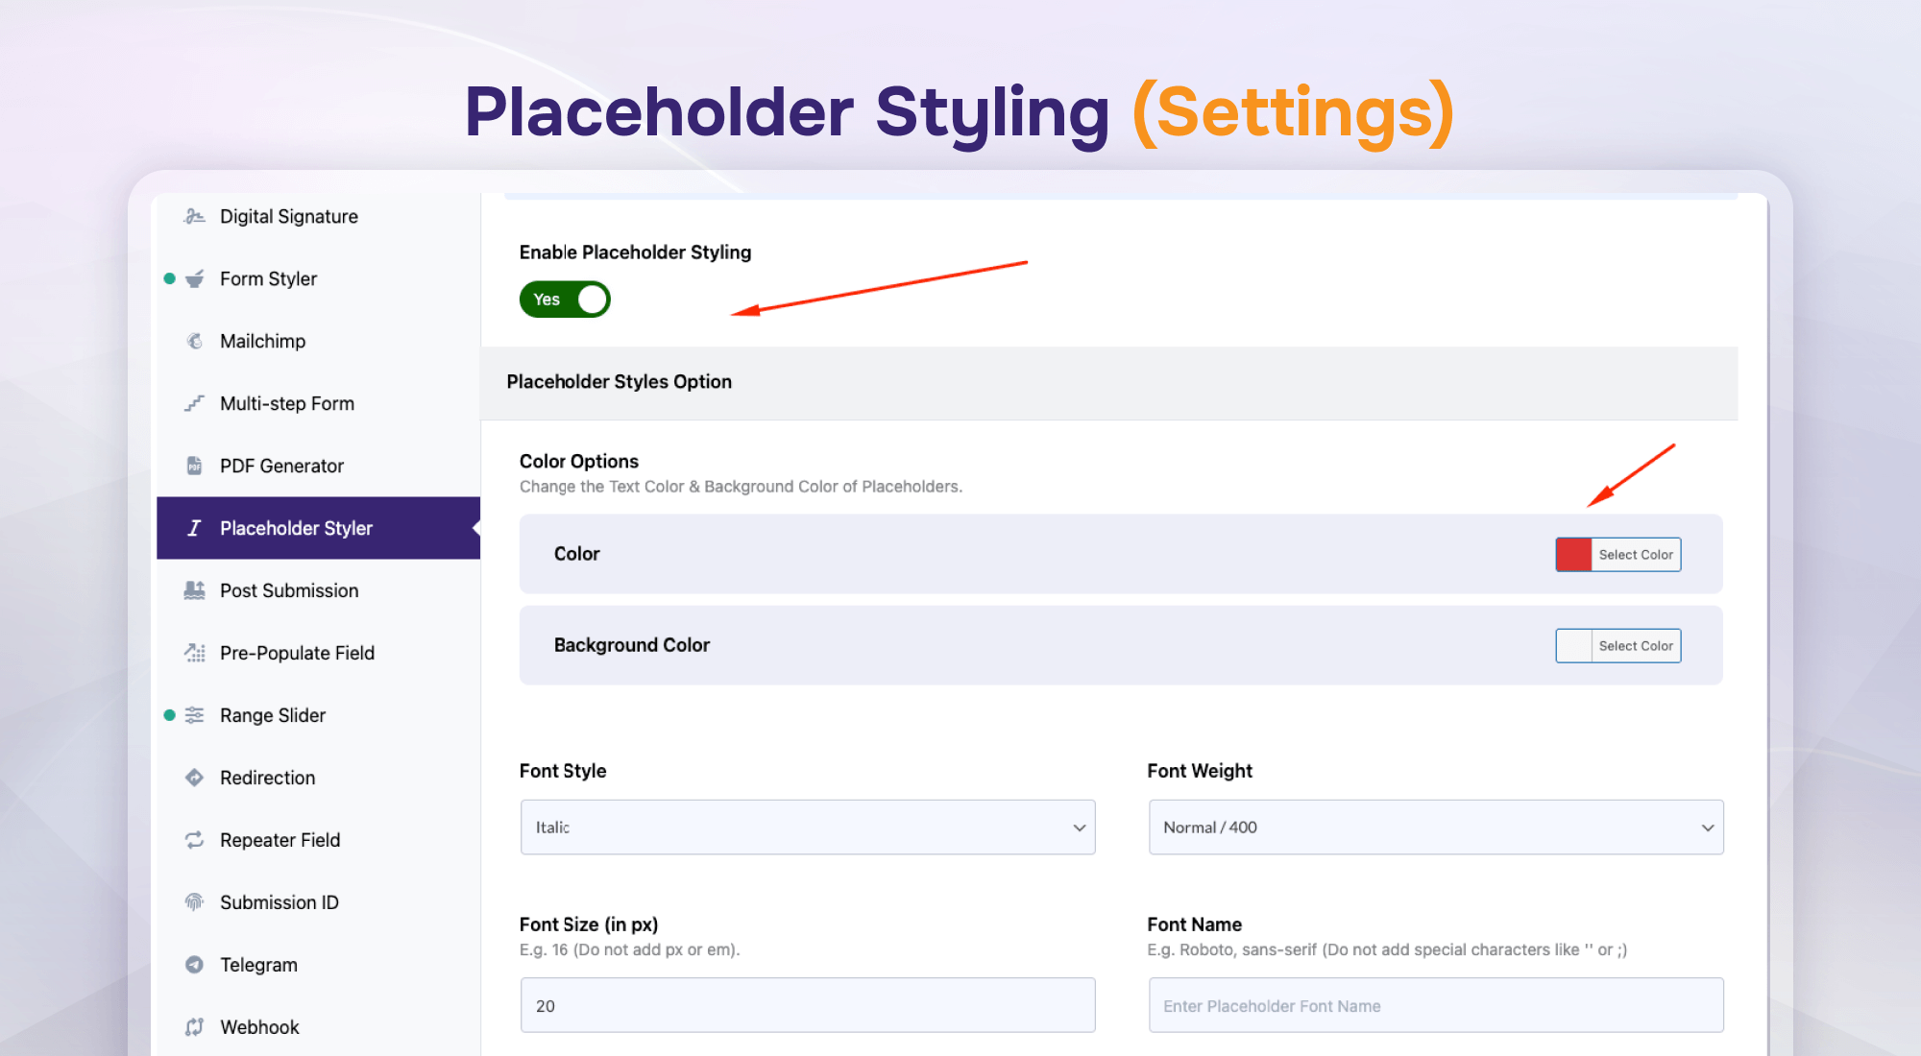Screen dimensions: 1921x1056
Task: Click the Font Size input field
Action: (x=808, y=1005)
